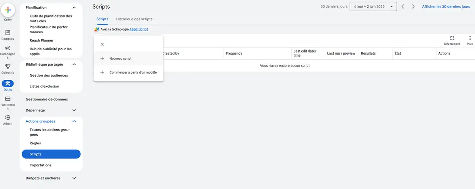475x189 pixels.
Task: Follow the Apps Script link
Action: tap(139, 29)
